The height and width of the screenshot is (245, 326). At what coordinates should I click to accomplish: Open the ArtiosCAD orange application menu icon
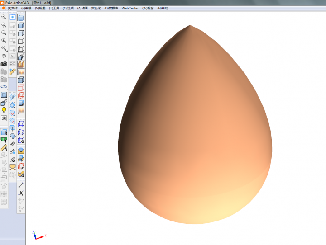tap(4, 8)
